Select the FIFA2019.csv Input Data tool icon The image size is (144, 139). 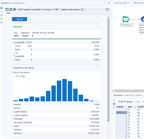coord(126,19)
